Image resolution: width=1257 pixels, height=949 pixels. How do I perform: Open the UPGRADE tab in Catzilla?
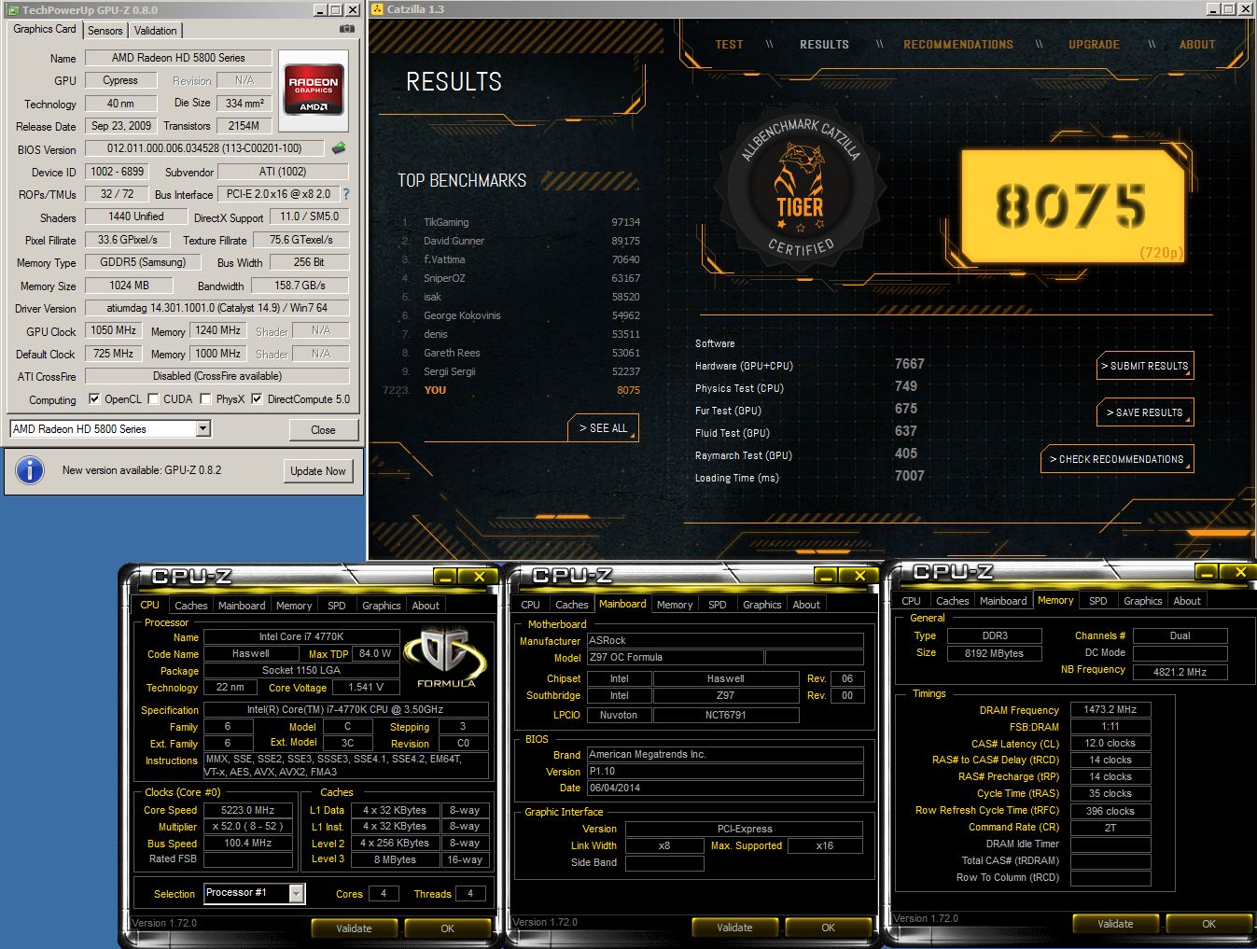click(1095, 45)
